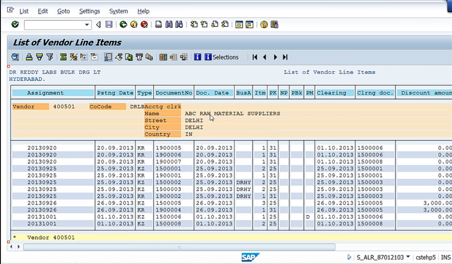Click the Next Page icon in standard toolbar
The image size is (452, 264).
(x=215, y=24)
